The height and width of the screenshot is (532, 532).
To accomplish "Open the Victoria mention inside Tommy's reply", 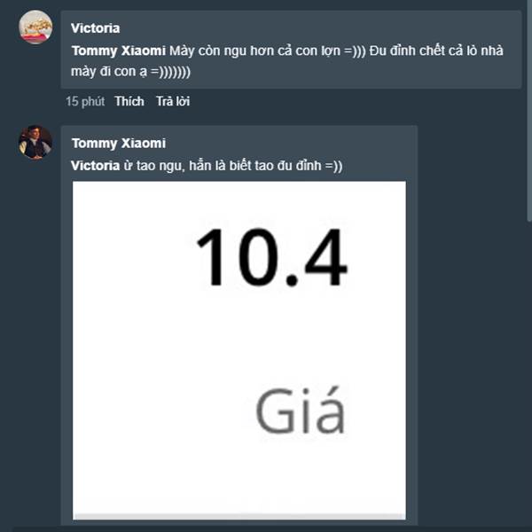I will [96, 166].
